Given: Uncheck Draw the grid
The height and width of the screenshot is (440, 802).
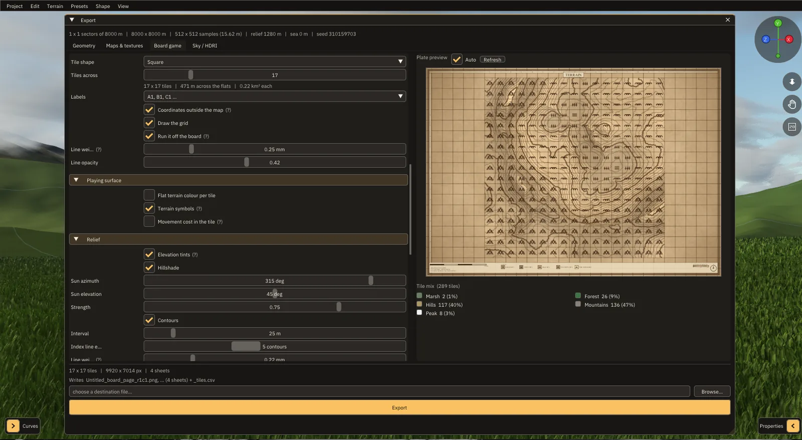Looking at the screenshot, I should tap(149, 123).
